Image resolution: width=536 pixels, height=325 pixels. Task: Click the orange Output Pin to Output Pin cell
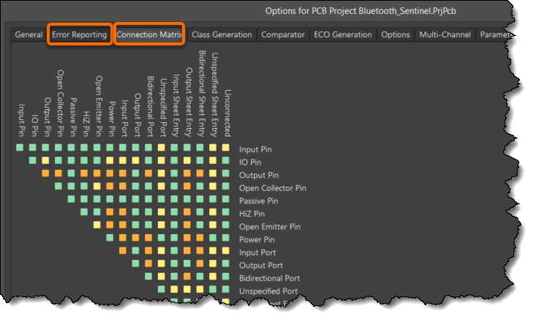tap(46, 174)
